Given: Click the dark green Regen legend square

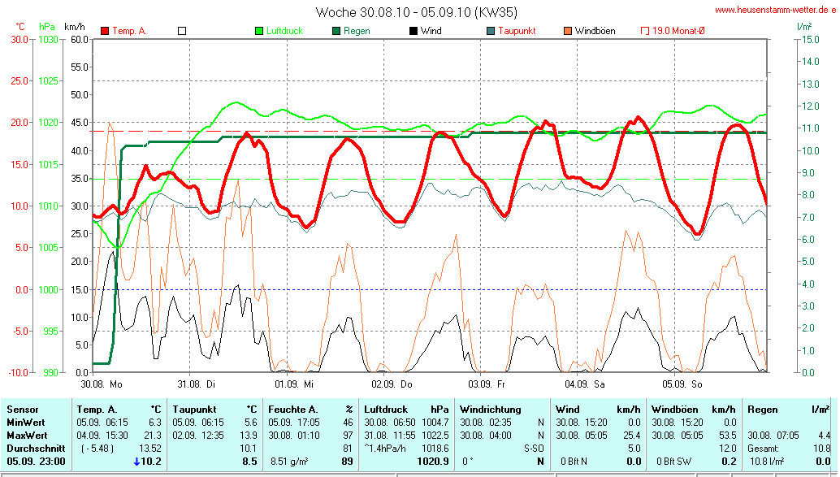Looking at the screenshot, I should coord(336,31).
